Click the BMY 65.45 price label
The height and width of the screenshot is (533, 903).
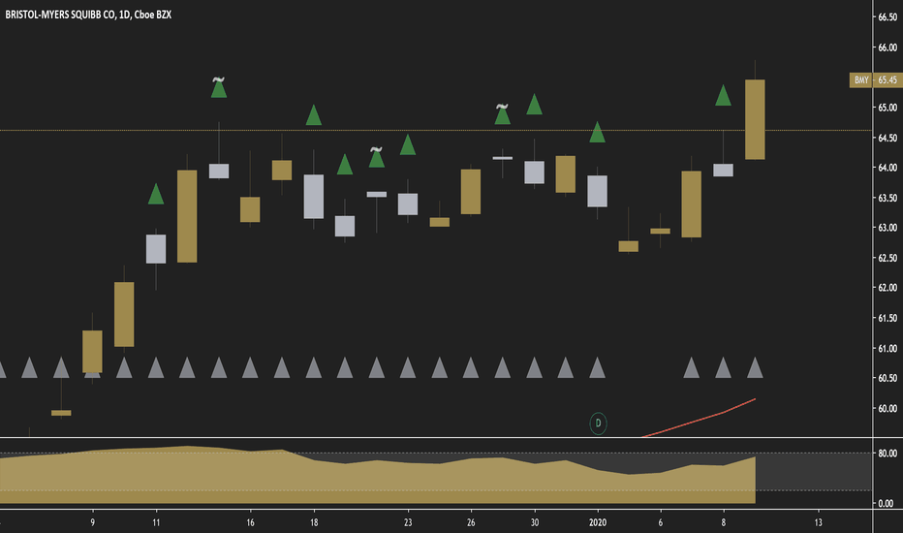click(x=875, y=80)
